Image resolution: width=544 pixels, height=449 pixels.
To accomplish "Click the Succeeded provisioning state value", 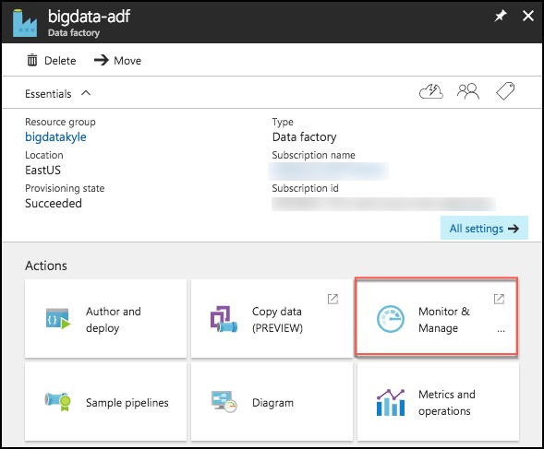I will pyautogui.click(x=54, y=204).
